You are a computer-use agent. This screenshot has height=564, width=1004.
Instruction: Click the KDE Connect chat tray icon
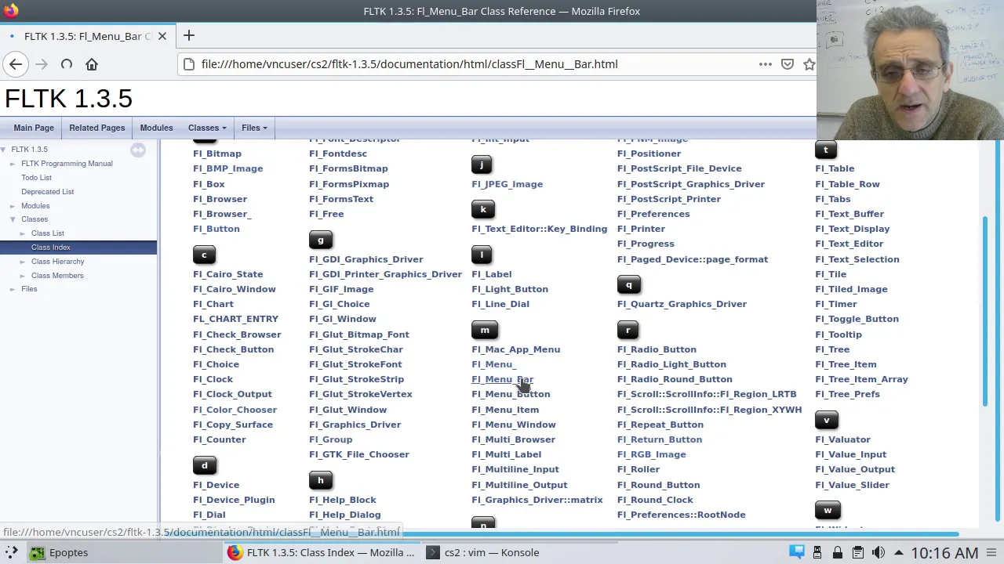coord(797,552)
